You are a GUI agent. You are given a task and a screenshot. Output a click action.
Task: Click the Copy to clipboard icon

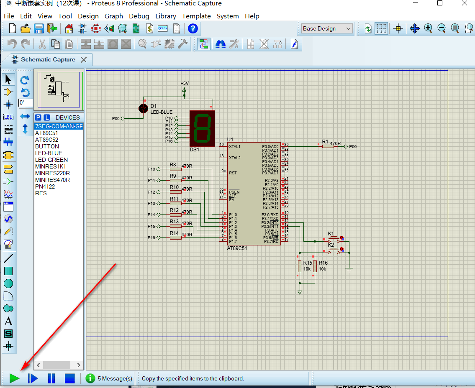[55, 44]
